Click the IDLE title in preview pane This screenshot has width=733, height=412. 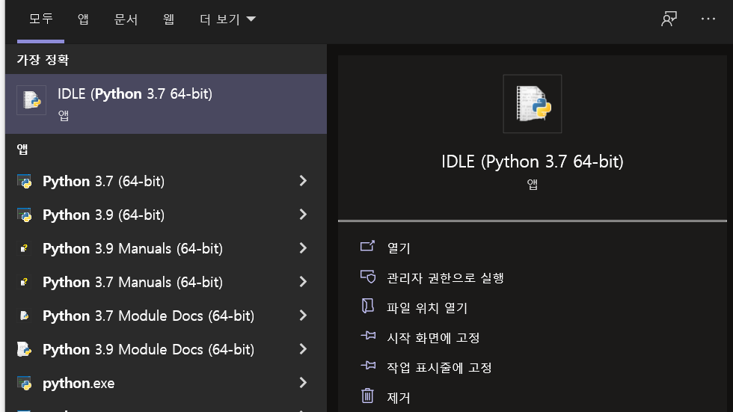pyautogui.click(x=533, y=162)
